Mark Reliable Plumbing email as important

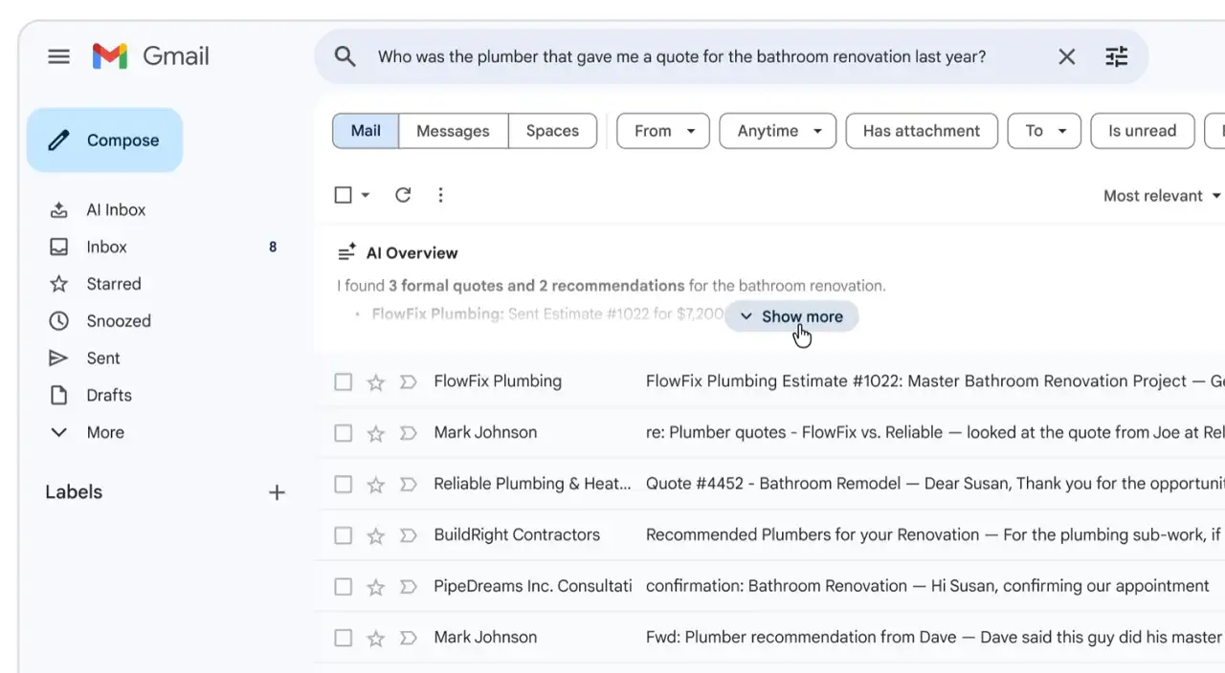tap(408, 485)
